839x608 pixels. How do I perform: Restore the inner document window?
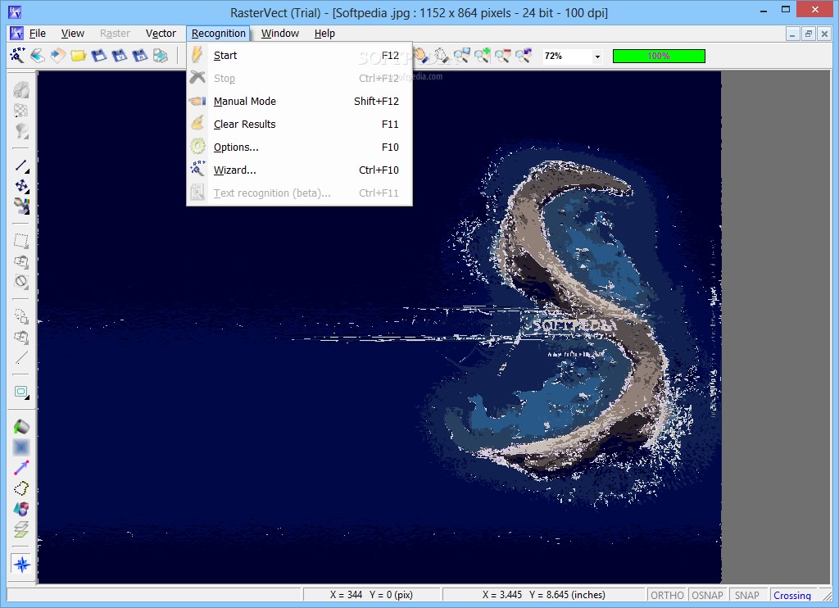click(809, 34)
